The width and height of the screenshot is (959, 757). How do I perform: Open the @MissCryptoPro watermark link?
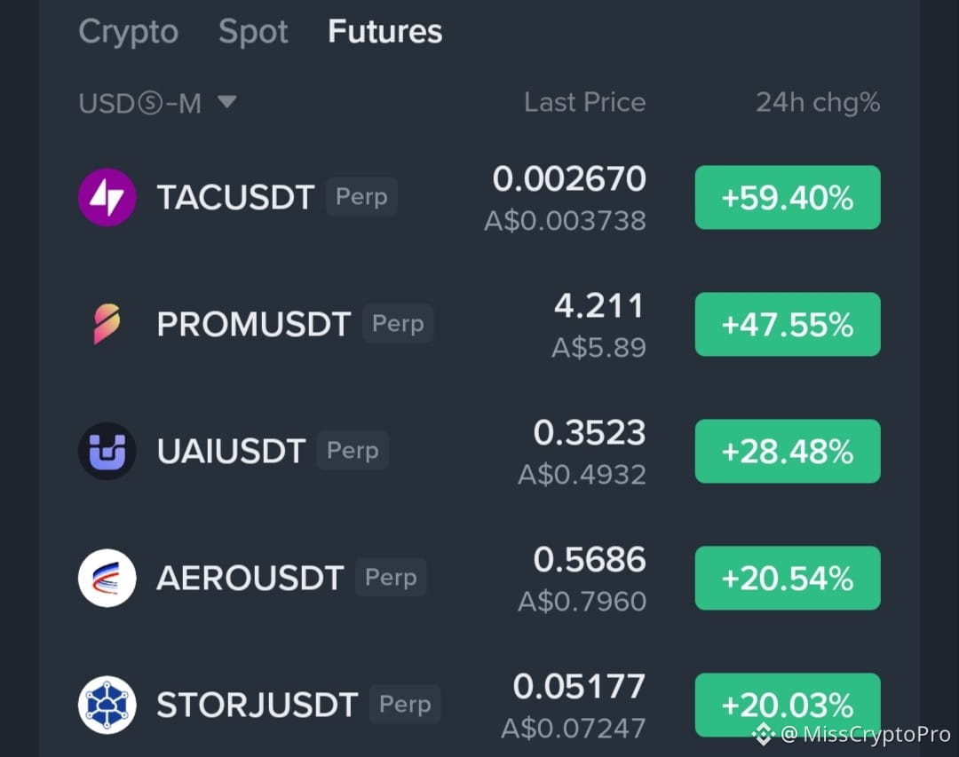(866, 735)
